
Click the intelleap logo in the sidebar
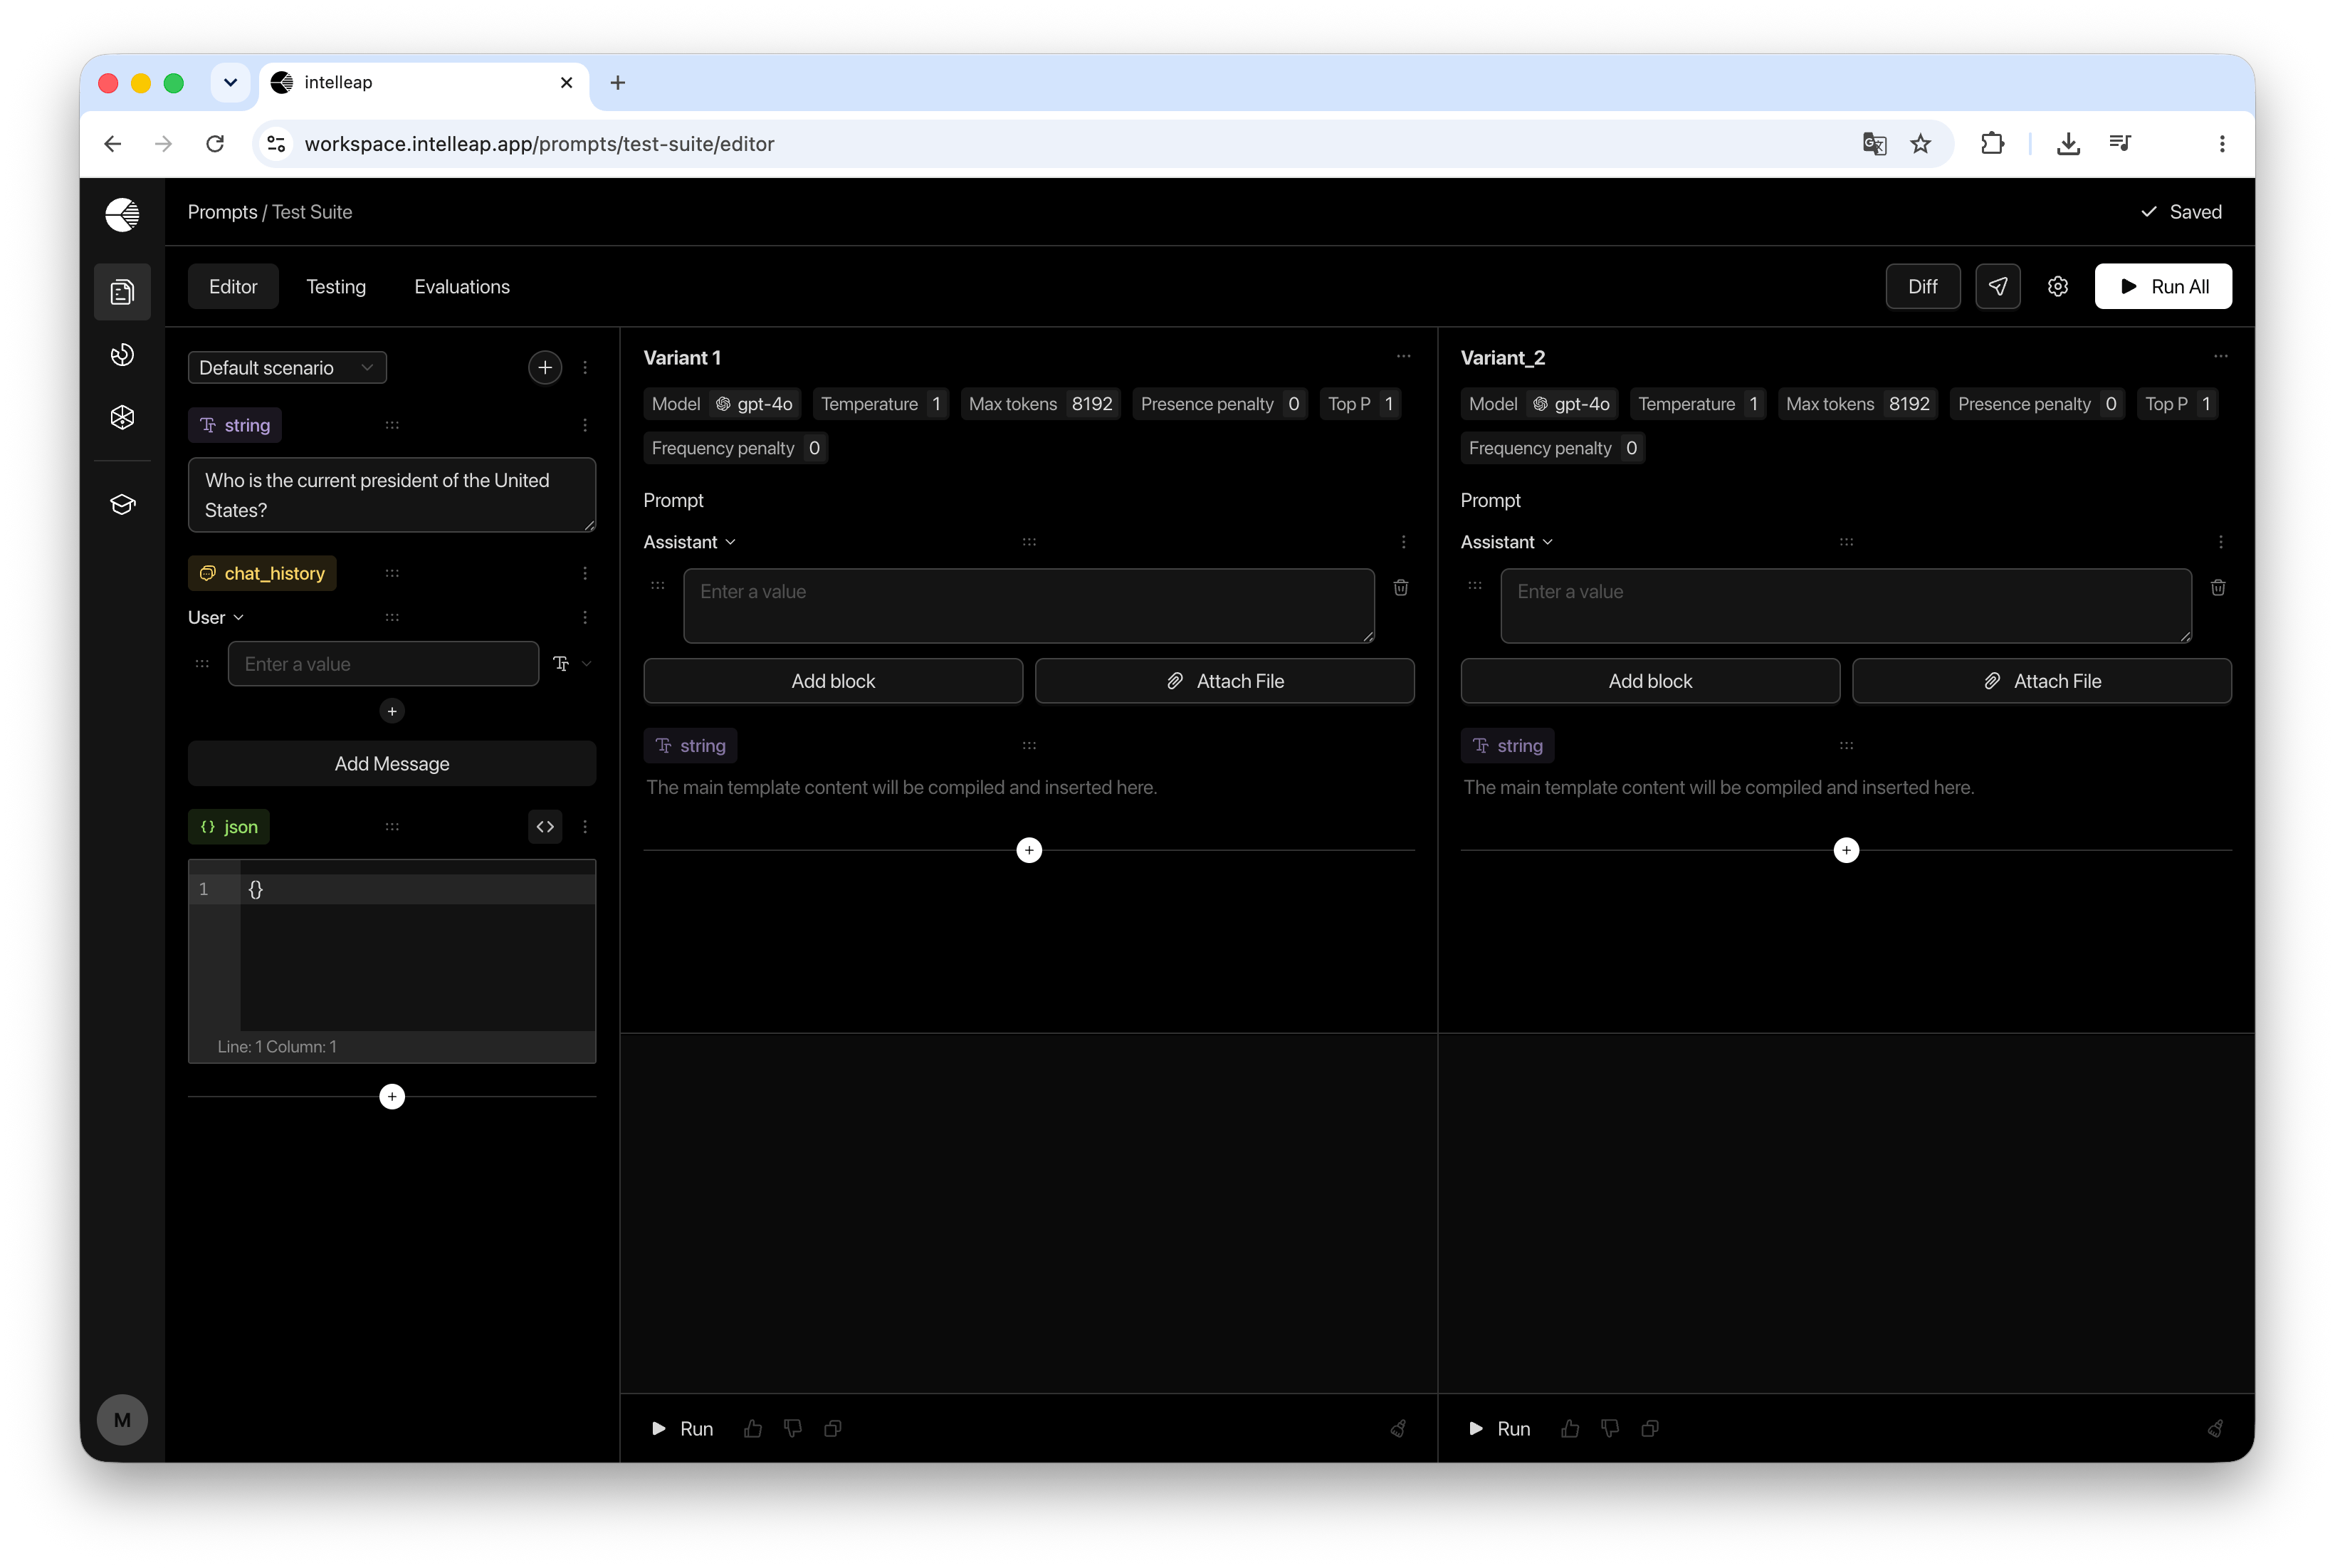(x=122, y=214)
